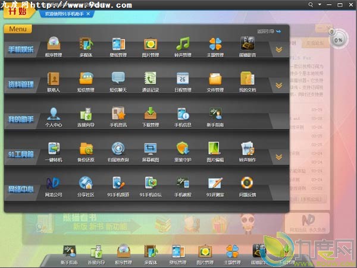Open 短信管理 icon
The width and height of the screenshot is (357, 268).
point(86,82)
